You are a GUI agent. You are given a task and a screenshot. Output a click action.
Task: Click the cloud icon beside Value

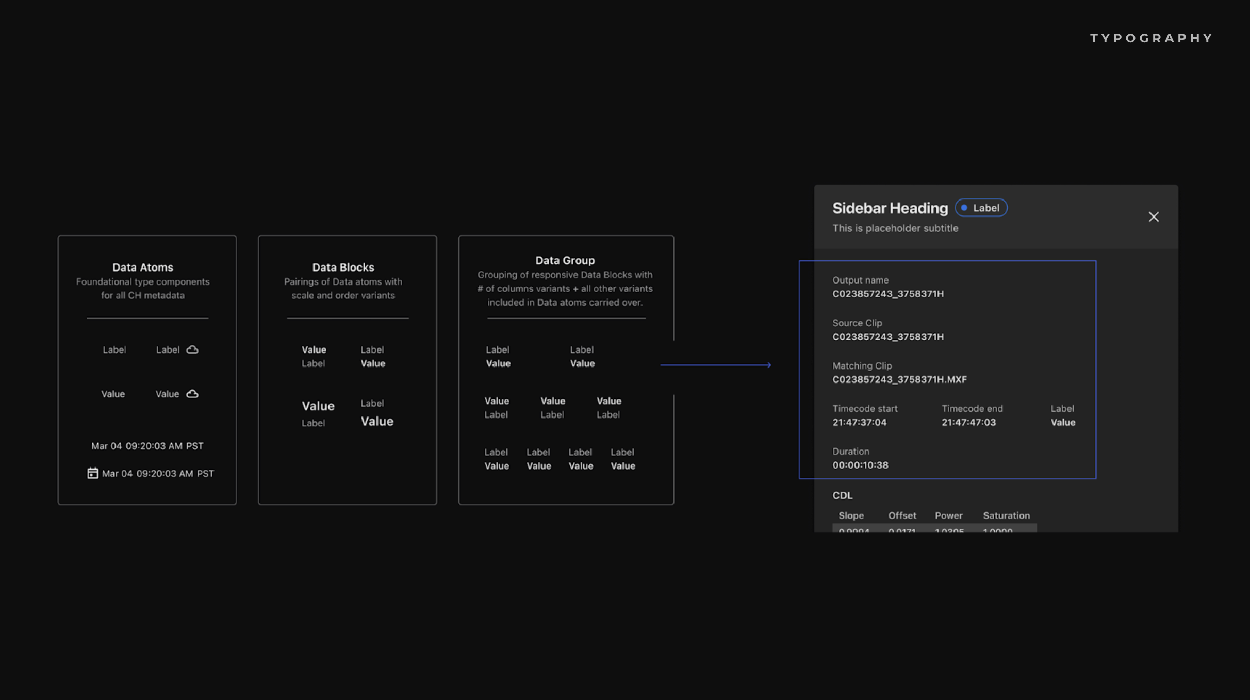click(192, 394)
